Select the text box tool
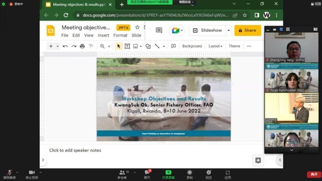Screen dimensions: 322x181 click(127, 46)
